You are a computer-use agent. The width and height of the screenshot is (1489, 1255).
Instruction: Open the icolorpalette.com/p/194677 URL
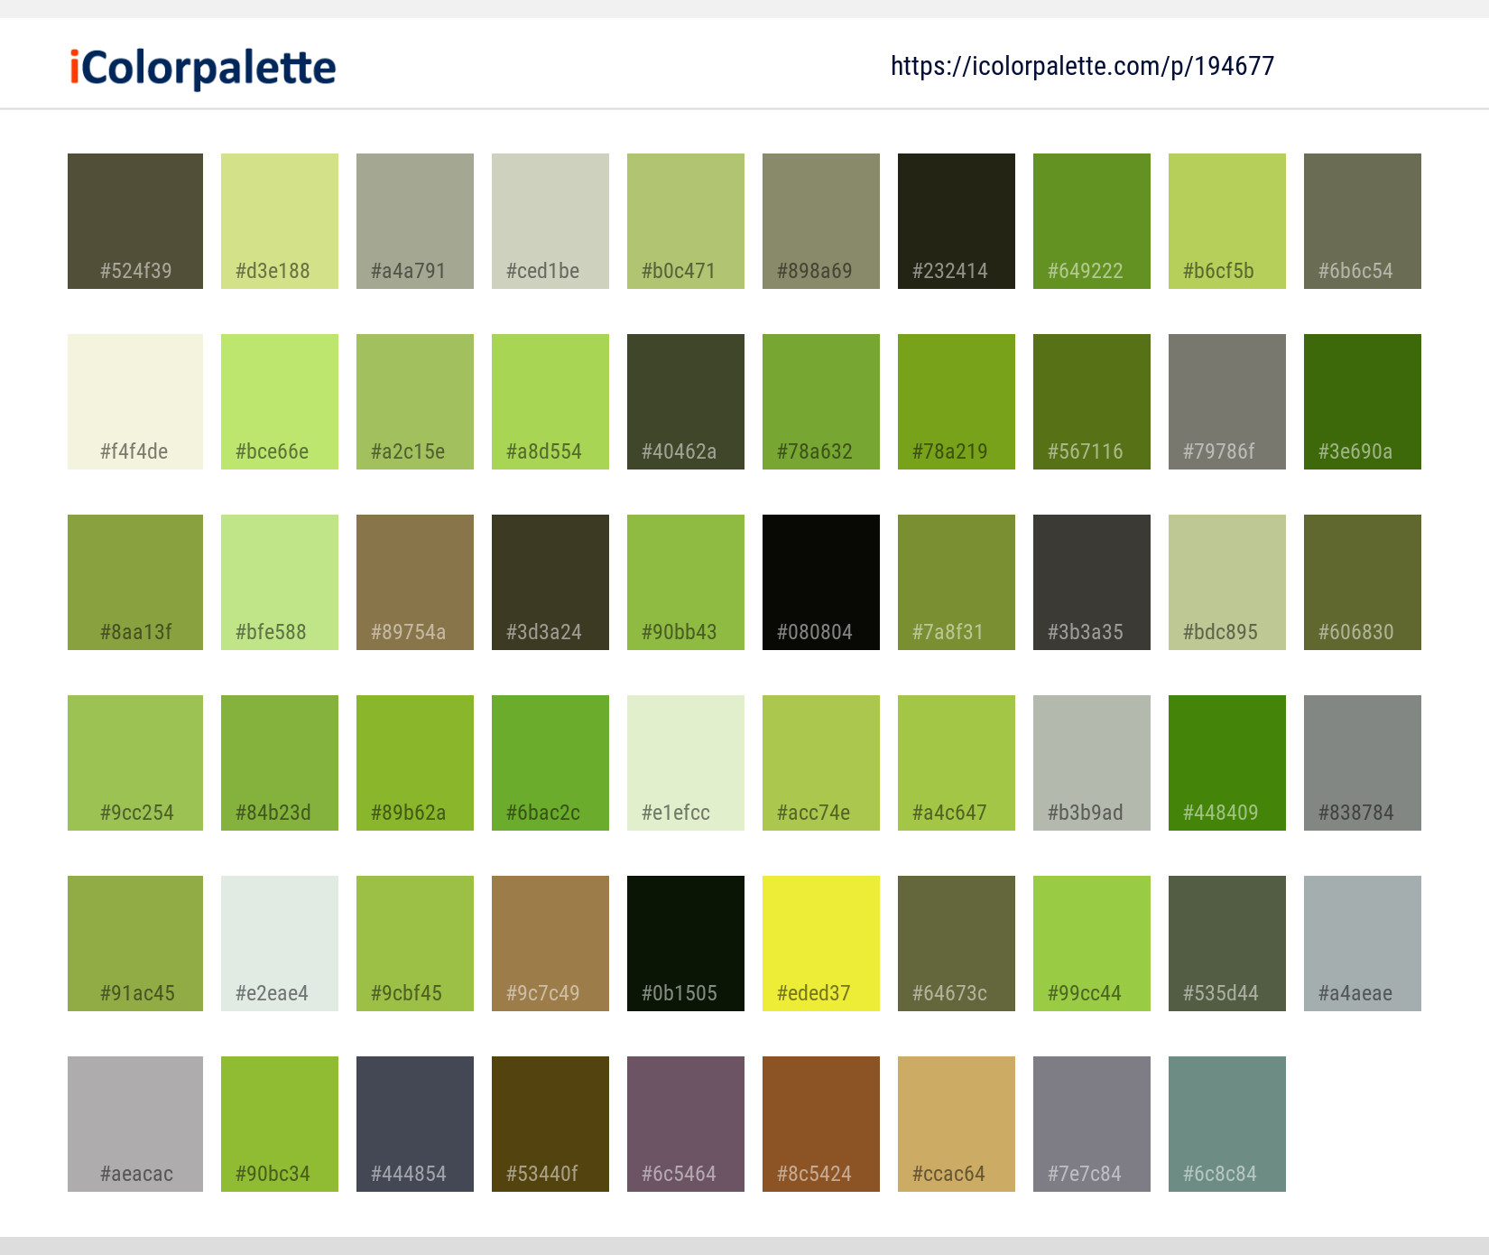coord(1082,66)
